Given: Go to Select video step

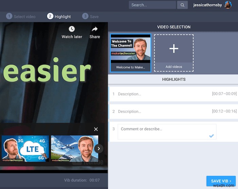Looking at the screenshot, I should coord(21,16).
